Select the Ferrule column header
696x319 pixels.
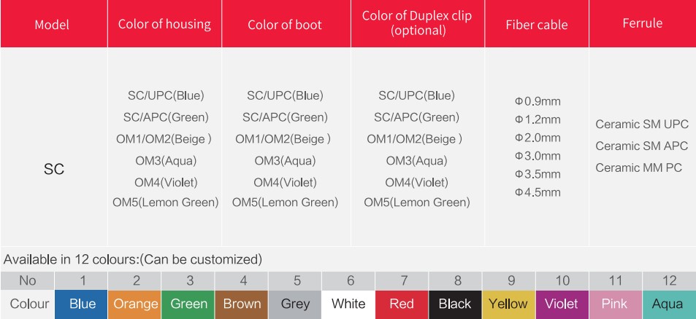[x=642, y=23]
